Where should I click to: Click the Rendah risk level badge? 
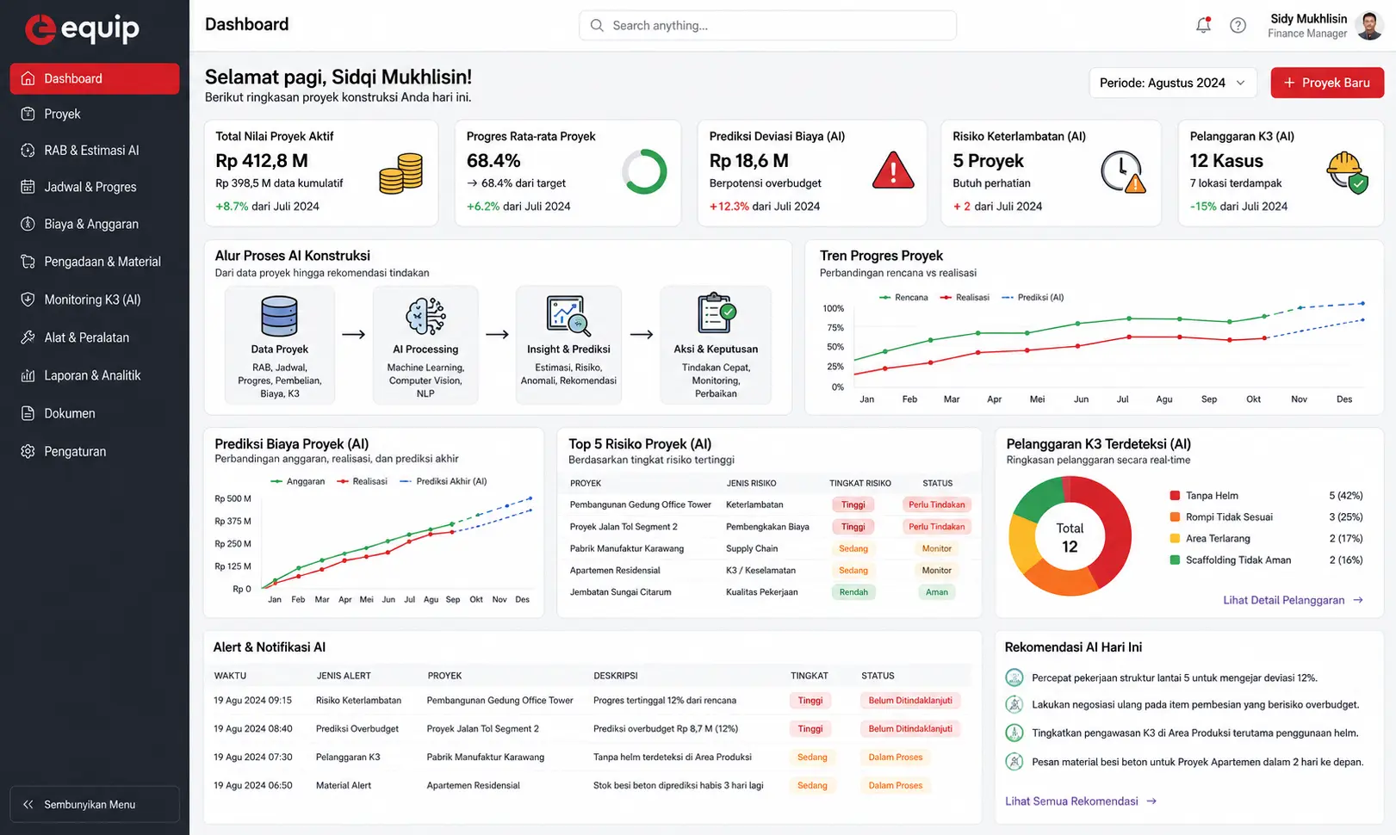point(853,592)
